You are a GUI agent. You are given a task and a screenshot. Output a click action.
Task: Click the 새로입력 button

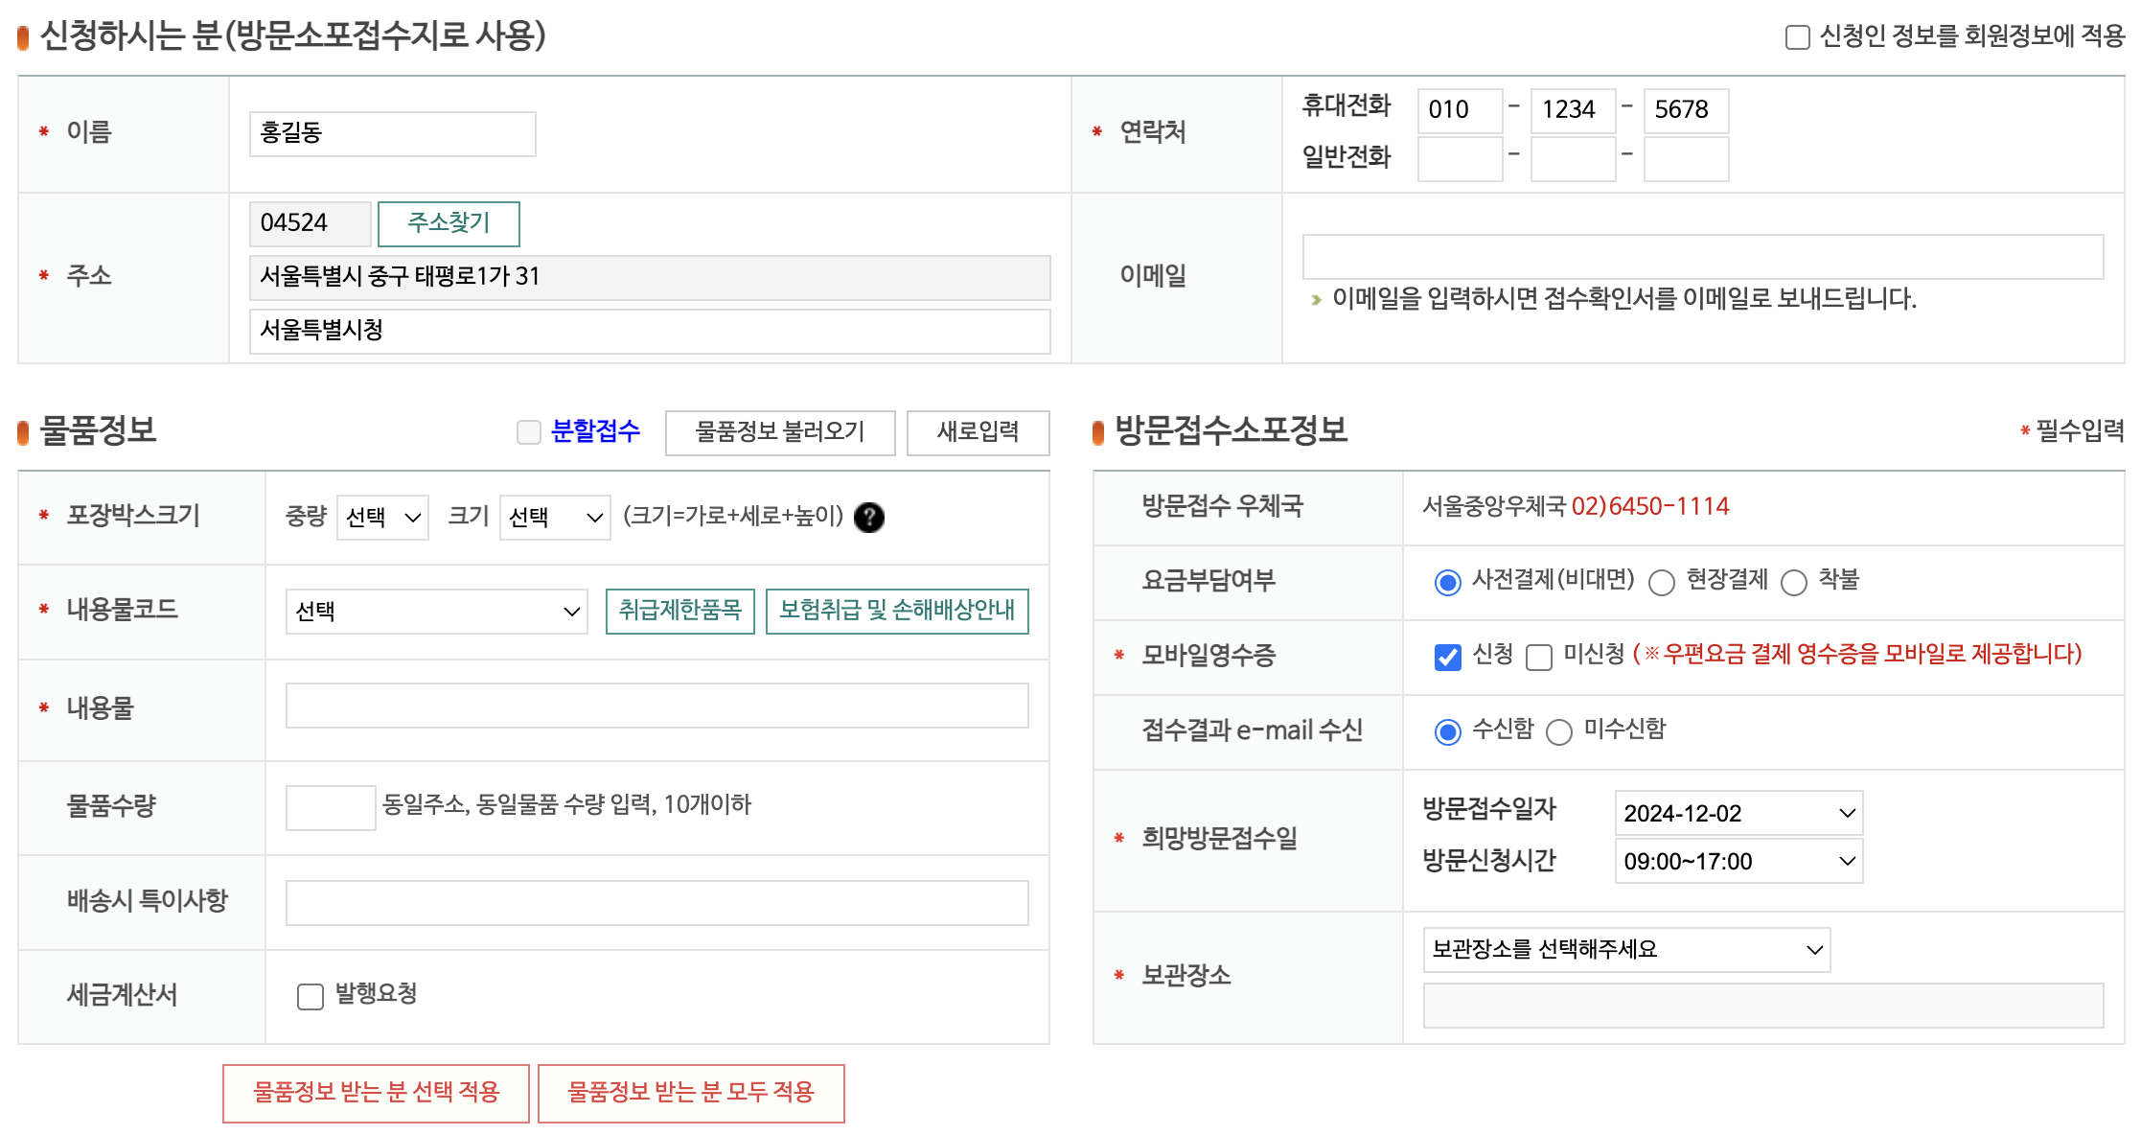pyautogui.click(x=977, y=432)
